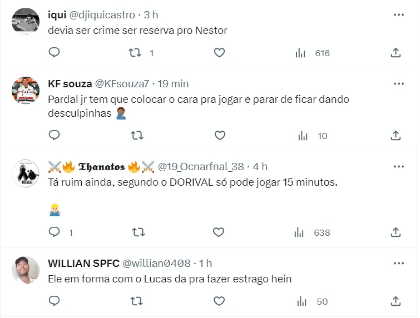420x318 pixels.
Task: Like the Thanatos tweet about DORIVAL
Action: coord(219,232)
